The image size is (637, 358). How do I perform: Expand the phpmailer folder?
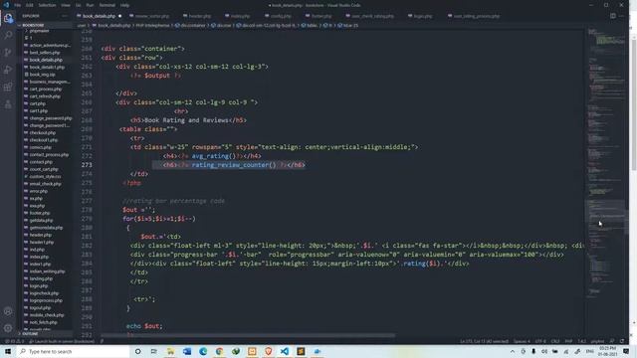click(x=39, y=31)
